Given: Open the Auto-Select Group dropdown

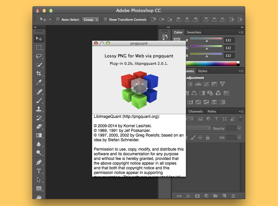Looking at the screenshot, I should tap(90, 19).
